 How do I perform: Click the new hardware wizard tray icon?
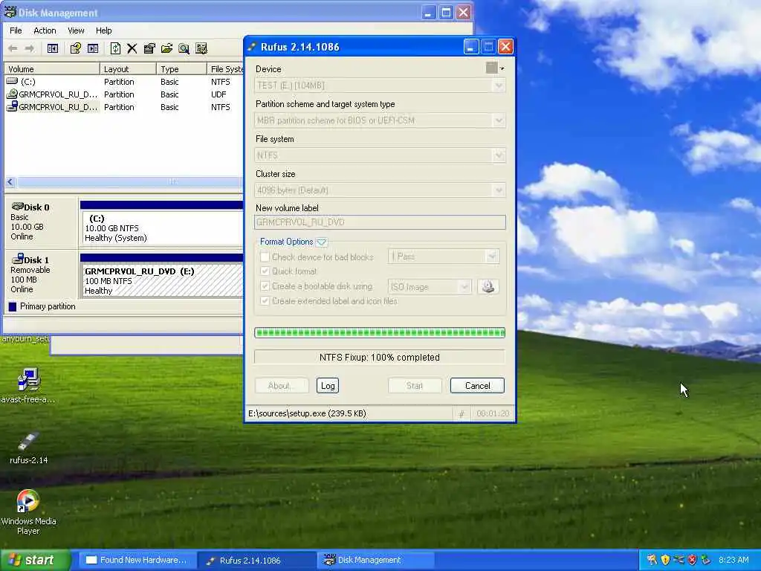652,560
